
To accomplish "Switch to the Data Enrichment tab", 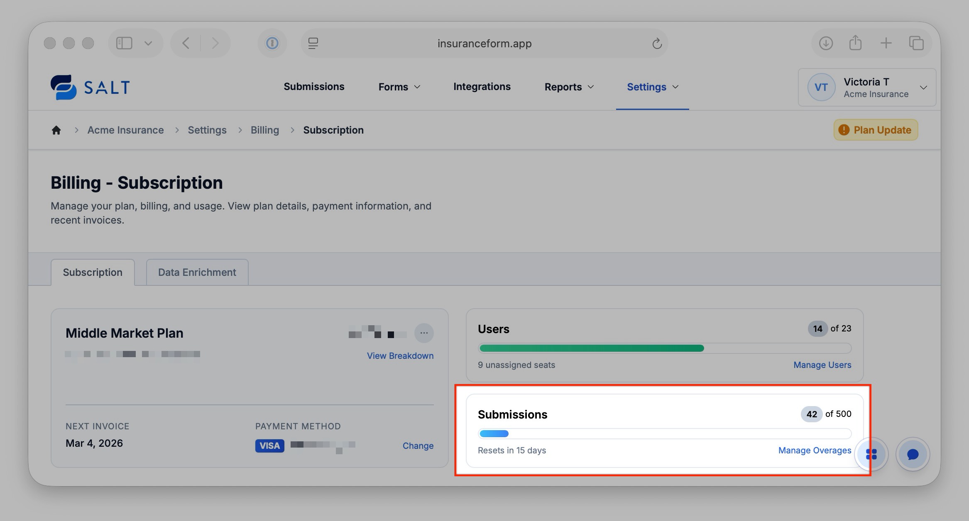I will click(x=197, y=273).
